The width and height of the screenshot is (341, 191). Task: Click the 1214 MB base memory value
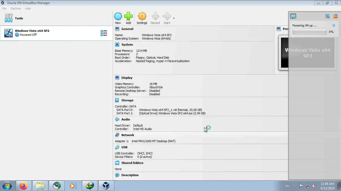pos(141,51)
